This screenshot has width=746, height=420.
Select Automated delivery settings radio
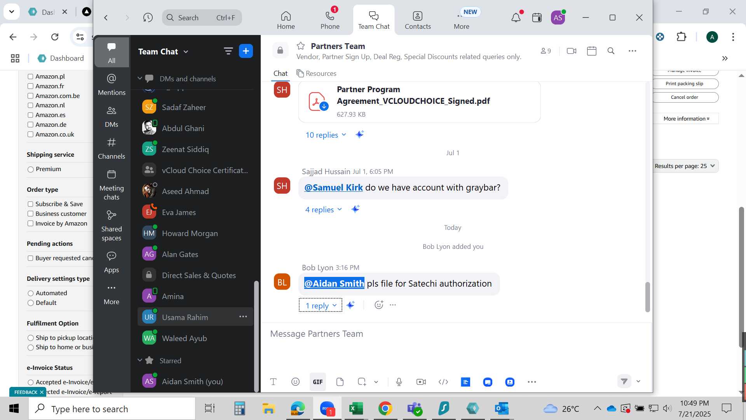point(31,293)
